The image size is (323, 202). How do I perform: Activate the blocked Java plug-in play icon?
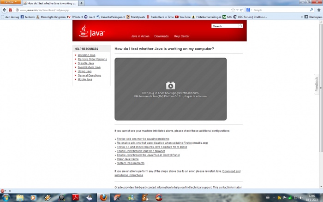(x=171, y=85)
